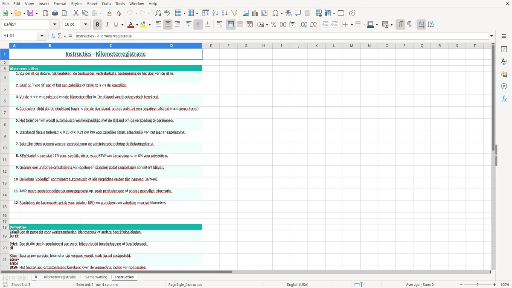
Task: Open the Sidebar Styles panel icon
Action: coord(504,62)
